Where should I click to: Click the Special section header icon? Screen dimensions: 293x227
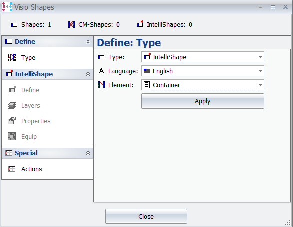[9, 153]
